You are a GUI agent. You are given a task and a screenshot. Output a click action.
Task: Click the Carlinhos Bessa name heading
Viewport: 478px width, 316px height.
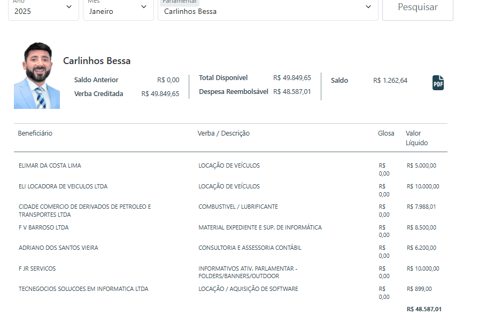(x=97, y=61)
